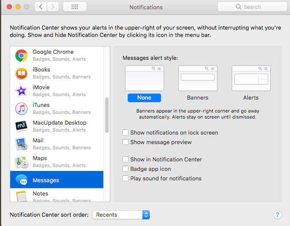Click the iBooks app icon
The height and width of the screenshot is (226, 290).
pyautogui.click(x=21, y=73)
